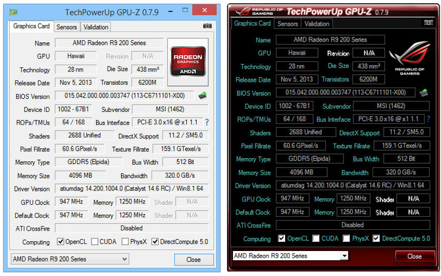441x276 pixels.
Task: Click the Name field in the left window
Action: coord(109,43)
